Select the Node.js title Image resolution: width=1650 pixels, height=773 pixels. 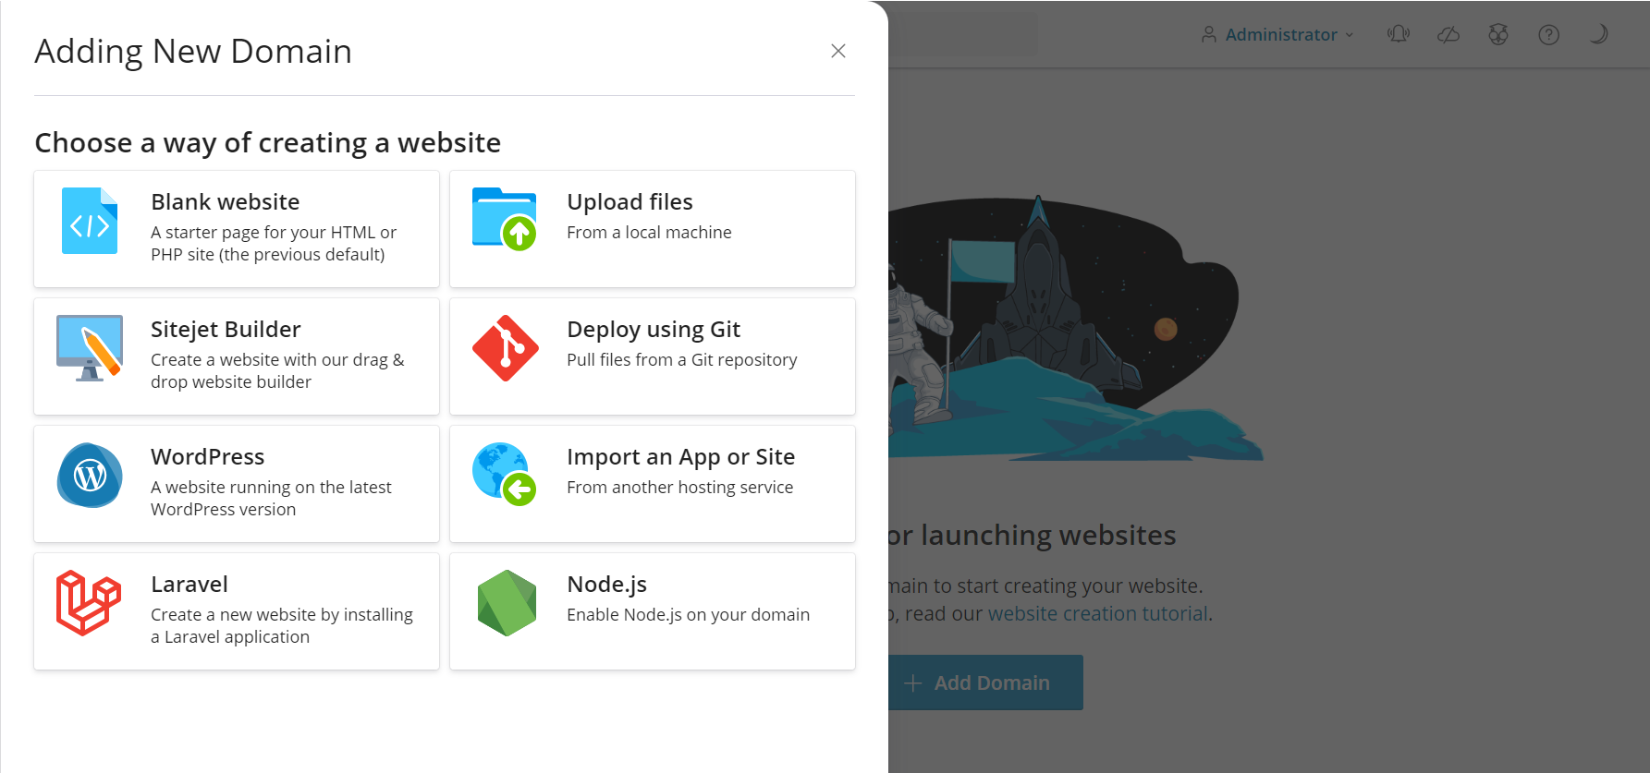[x=606, y=585]
